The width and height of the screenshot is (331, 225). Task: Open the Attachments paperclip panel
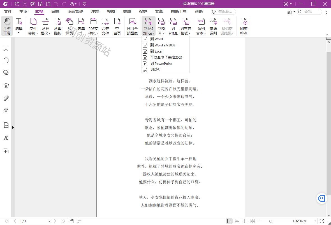pos(6,98)
